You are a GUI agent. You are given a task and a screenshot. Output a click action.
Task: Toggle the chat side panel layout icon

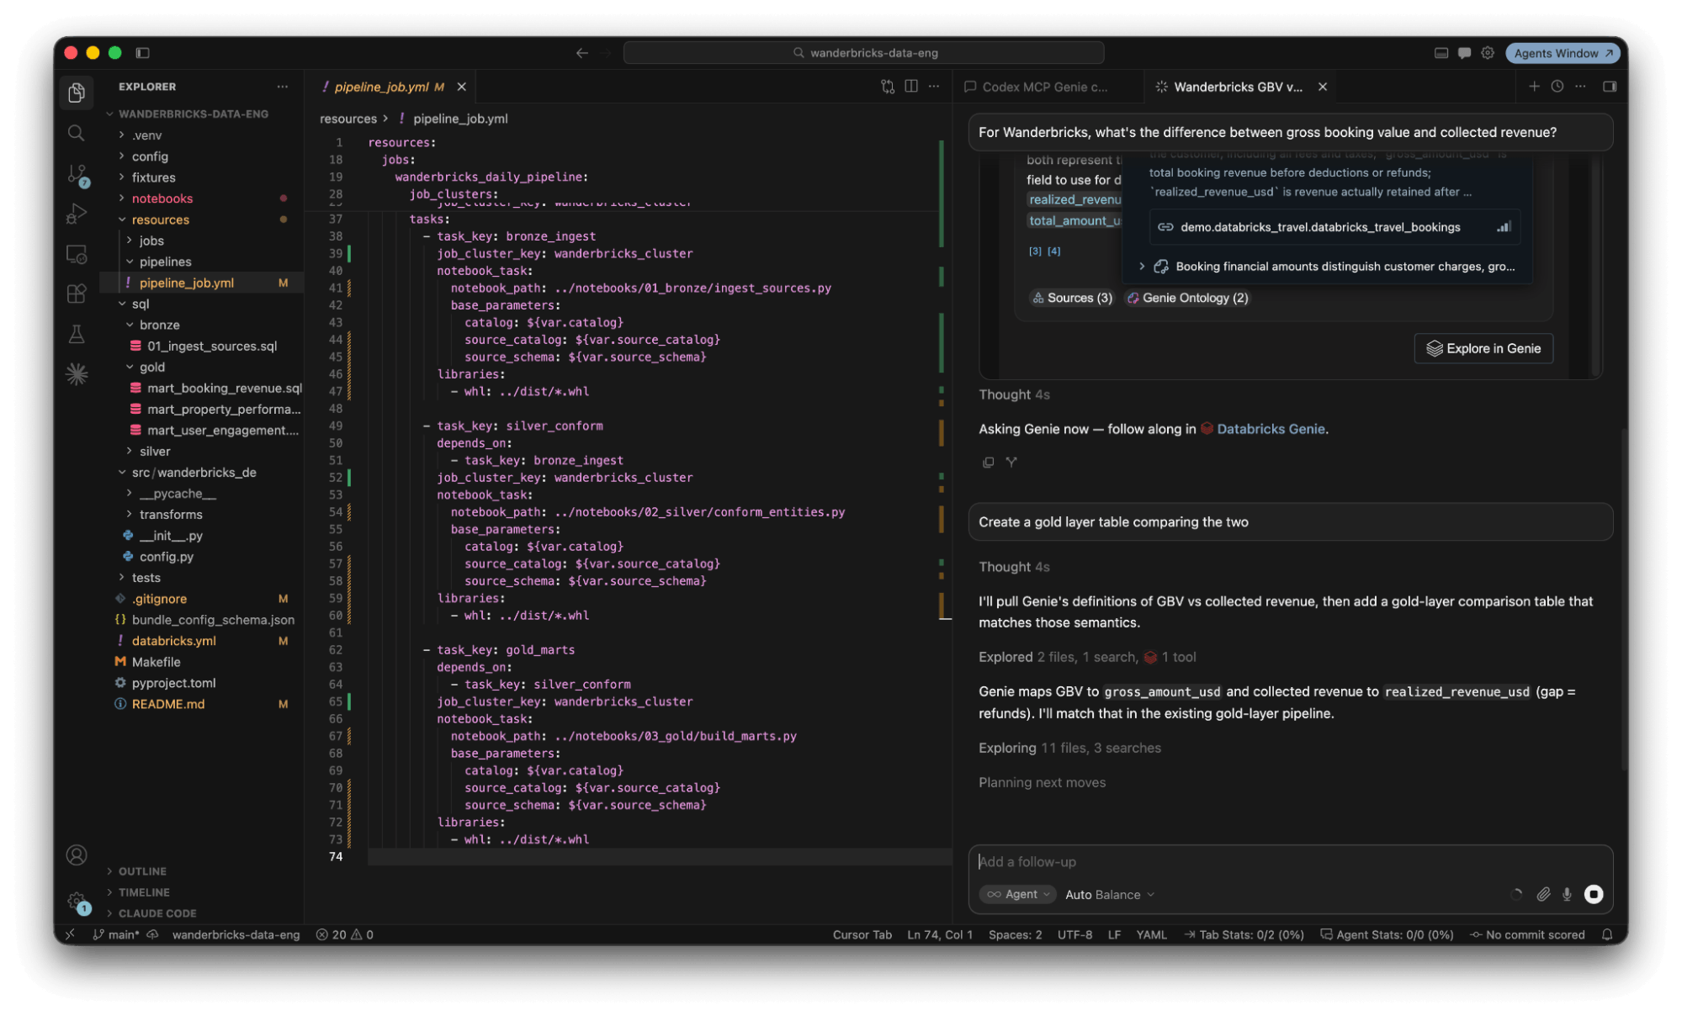pos(1610,87)
